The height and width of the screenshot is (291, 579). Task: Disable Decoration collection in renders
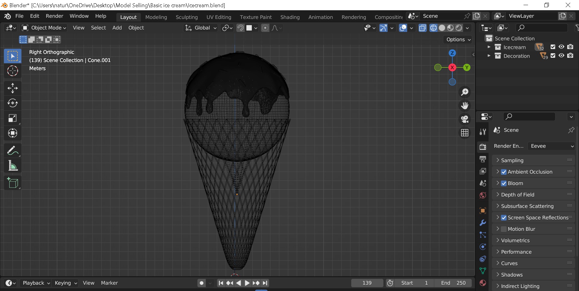[x=570, y=56]
